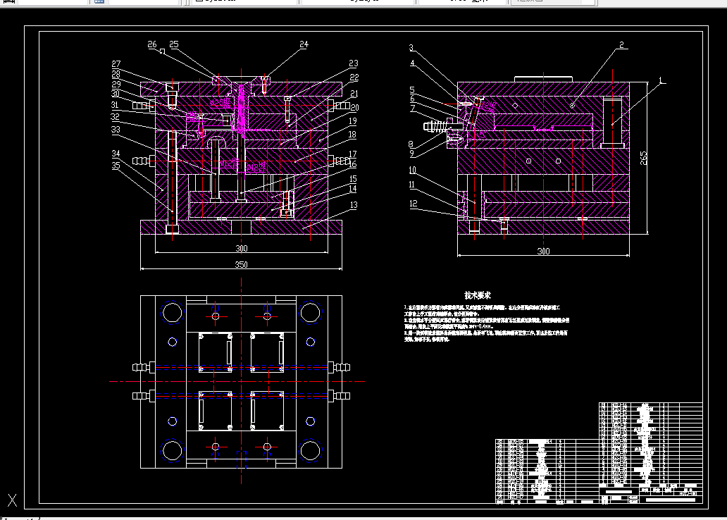Pick part label 22
727x520 pixels.
click(x=354, y=78)
